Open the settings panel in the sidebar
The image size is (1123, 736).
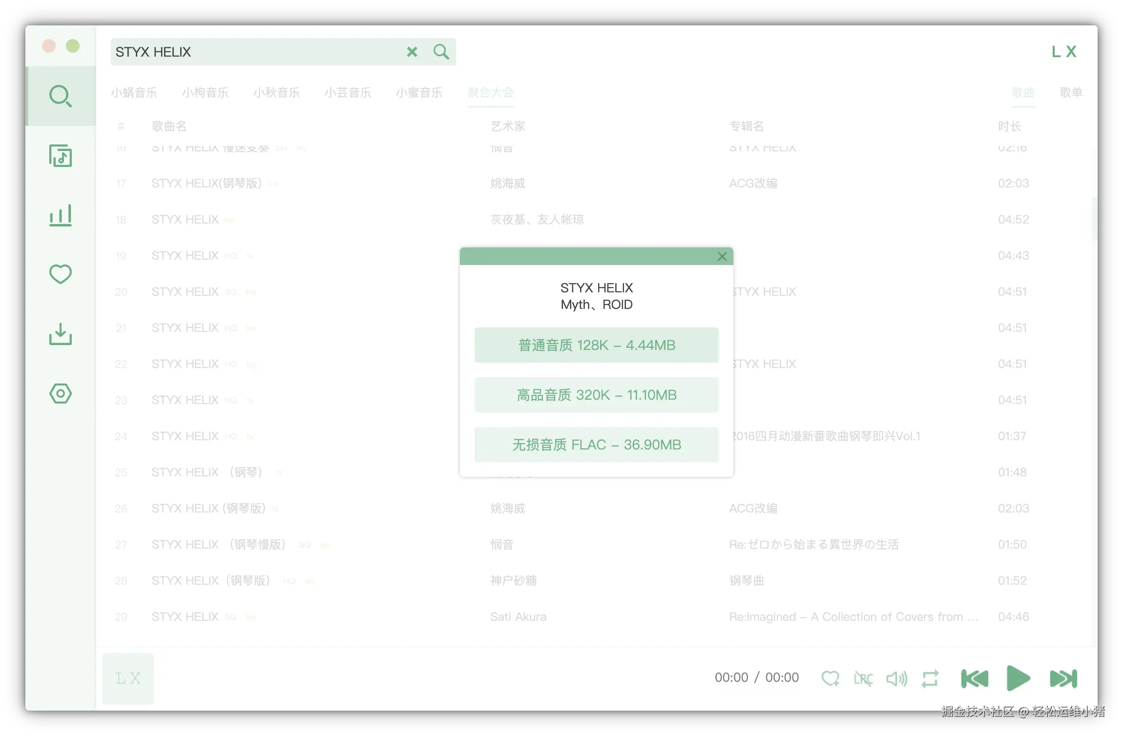point(61,393)
